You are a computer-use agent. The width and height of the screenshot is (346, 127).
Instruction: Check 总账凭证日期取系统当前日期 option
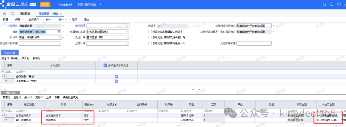coord(150,37)
